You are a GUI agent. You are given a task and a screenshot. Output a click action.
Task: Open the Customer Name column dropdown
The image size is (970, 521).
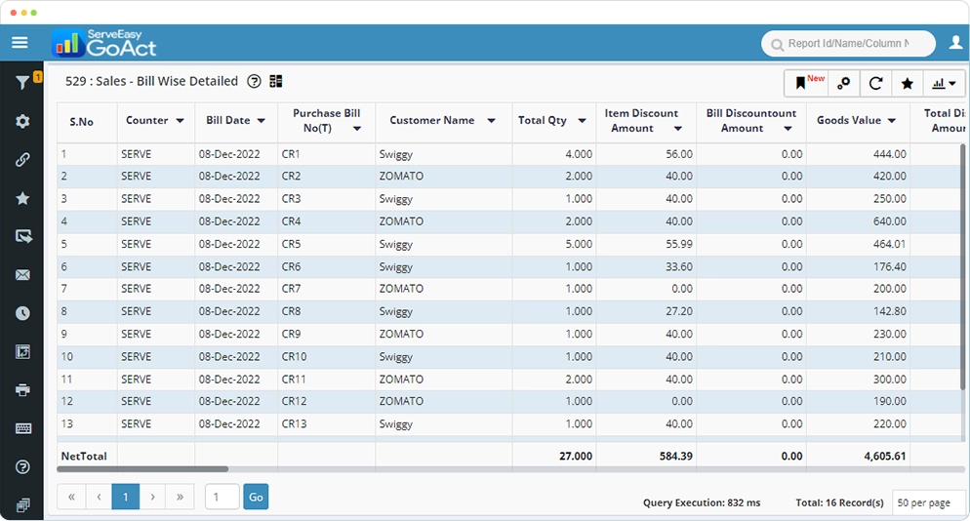tap(492, 121)
